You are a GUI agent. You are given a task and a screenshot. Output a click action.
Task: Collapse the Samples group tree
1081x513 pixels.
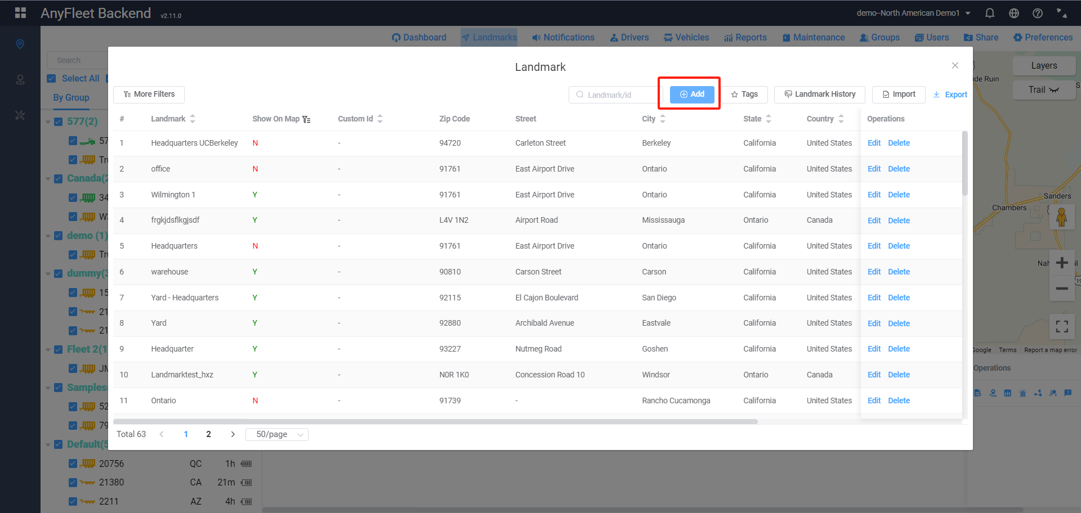(48, 388)
